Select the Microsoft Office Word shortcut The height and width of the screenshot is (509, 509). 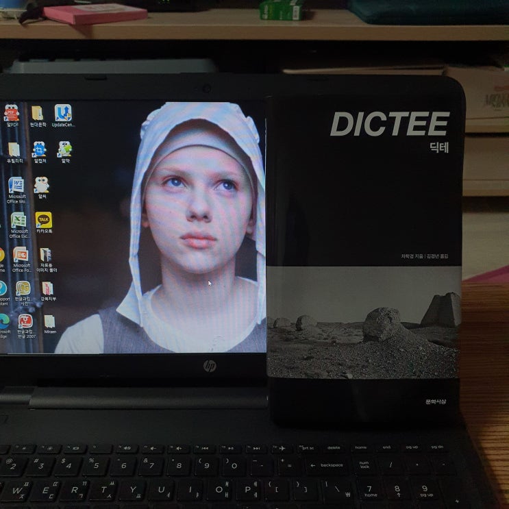click(16, 190)
